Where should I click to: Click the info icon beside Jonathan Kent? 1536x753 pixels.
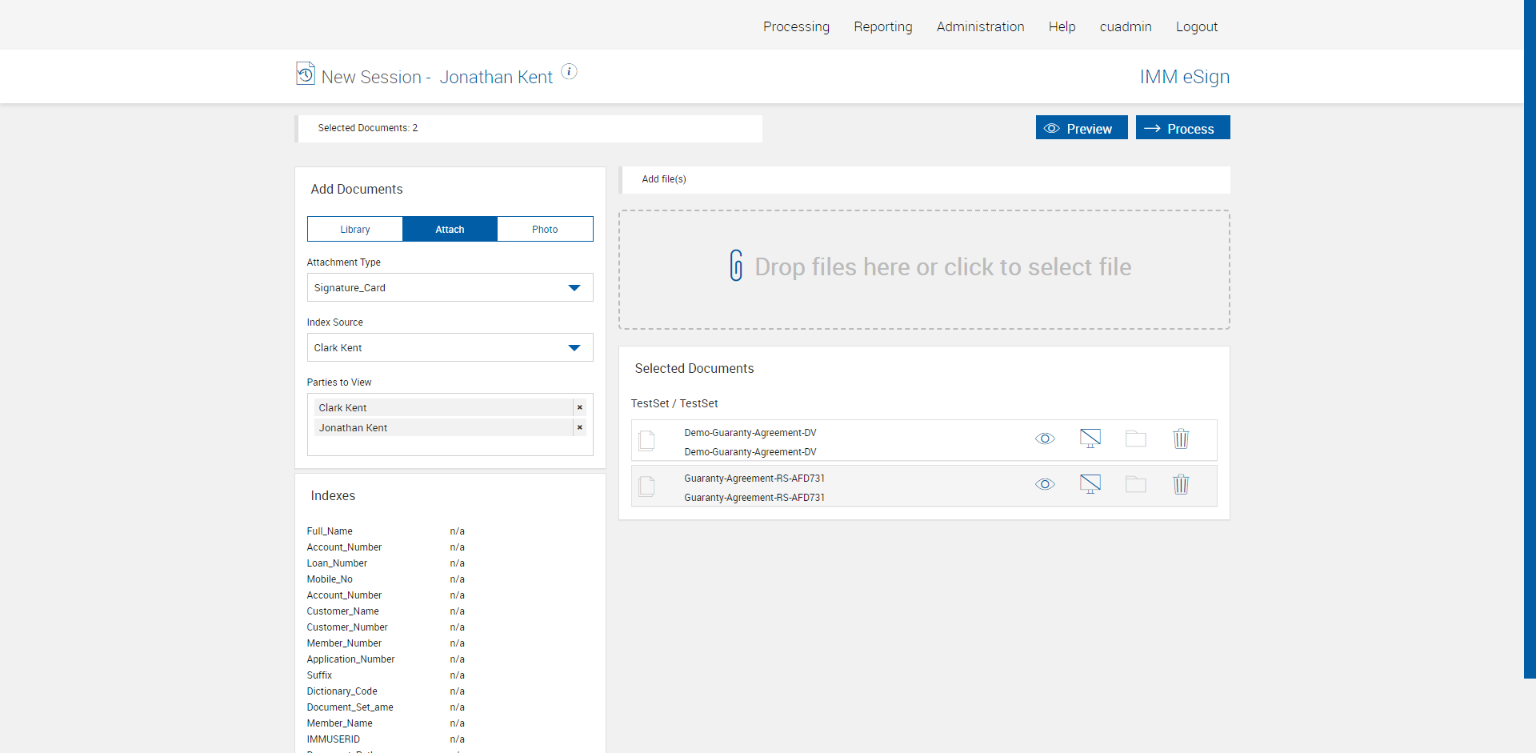pyautogui.click(x=569, y=72)
